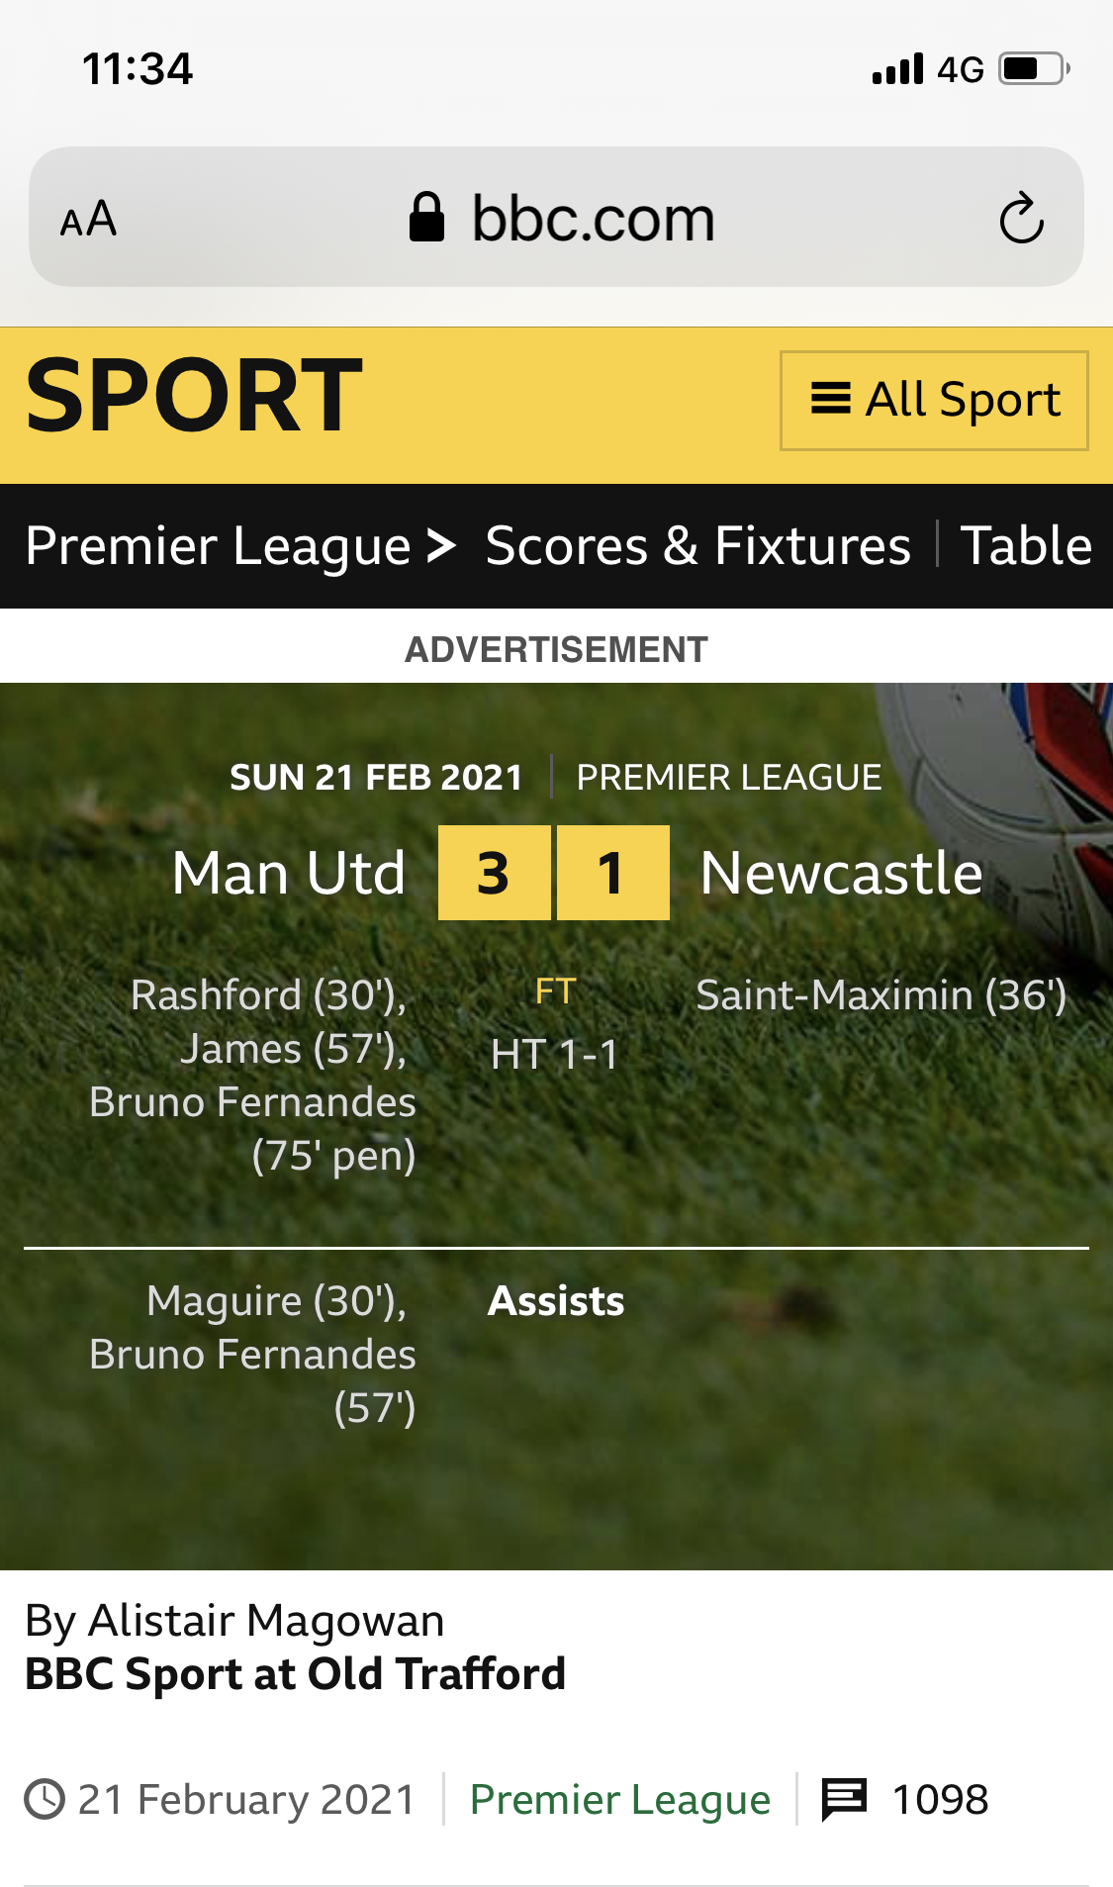Open the Premier League section heading
This screenshot has width=1113, height=1887.
click(218, 545)
